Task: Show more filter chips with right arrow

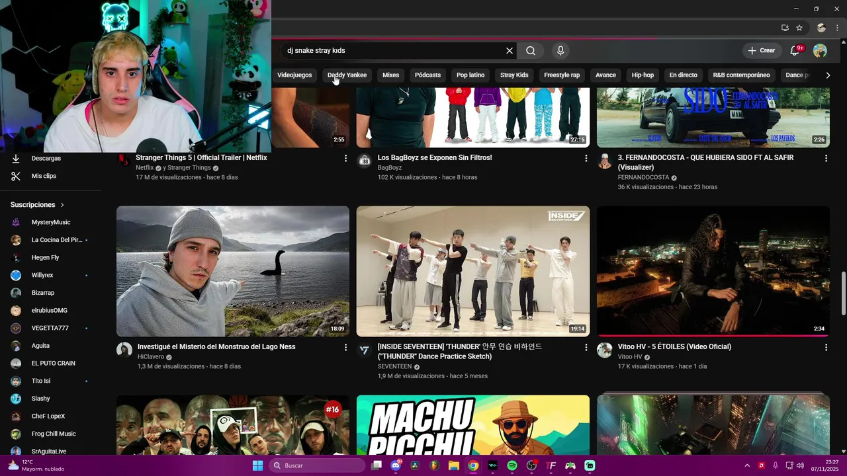Action: point(828,75)
